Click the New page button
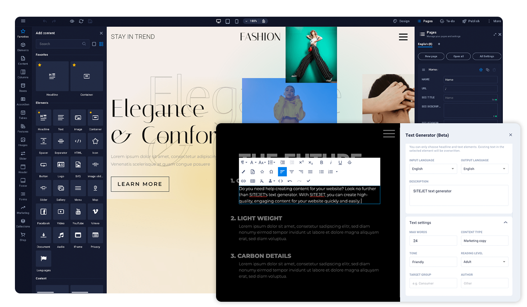This screenshot has width=527, height=307. pos(430,57)
